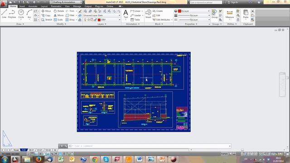
Task: Switch to the Insert ribbon tab
Action: point(22,6)
